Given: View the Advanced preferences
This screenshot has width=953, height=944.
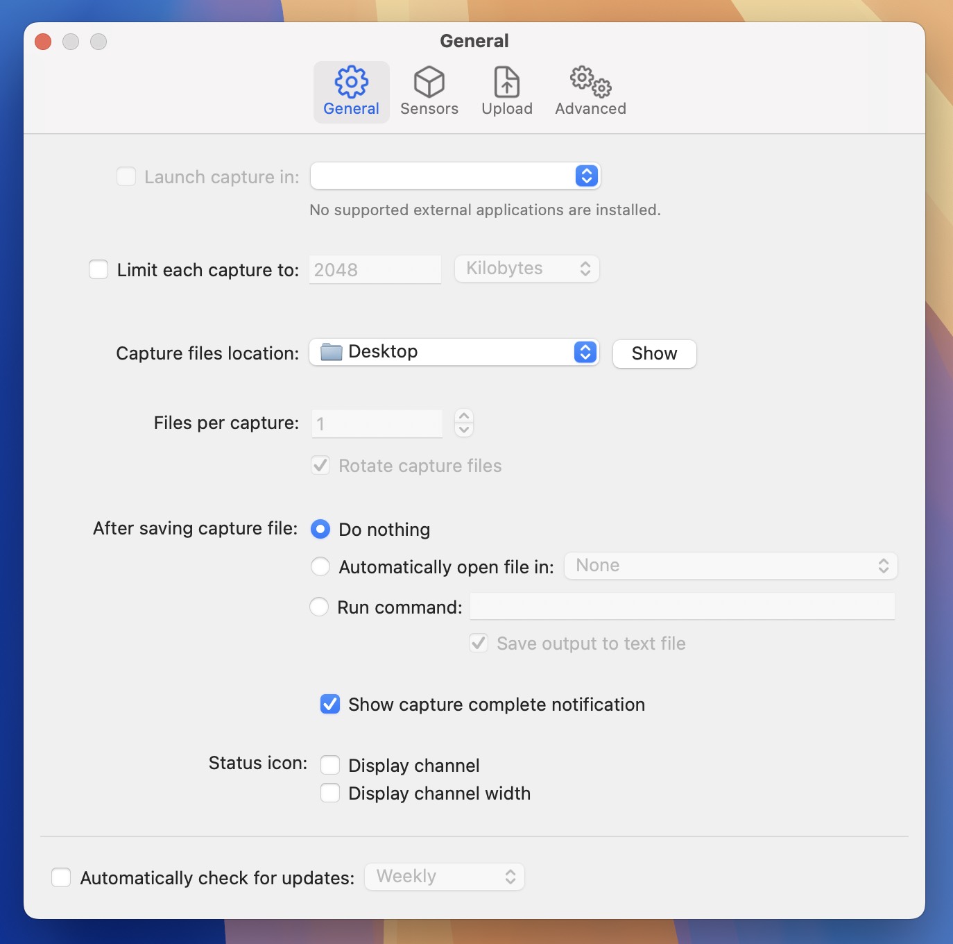Looking at the screenshot, I should (x=589, y=90).
